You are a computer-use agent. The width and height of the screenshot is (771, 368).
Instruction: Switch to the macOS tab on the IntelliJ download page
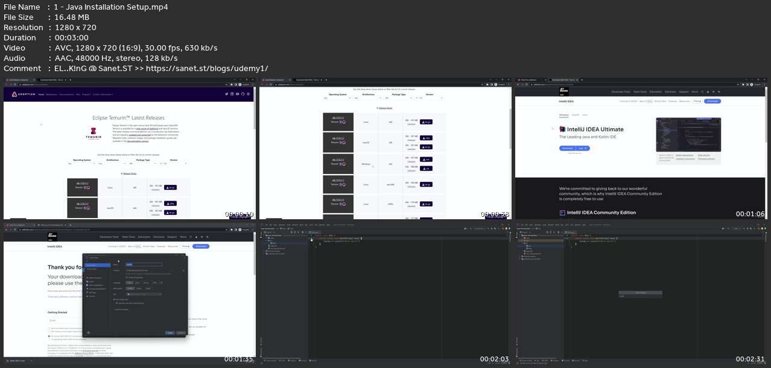(x=576, y=115)
